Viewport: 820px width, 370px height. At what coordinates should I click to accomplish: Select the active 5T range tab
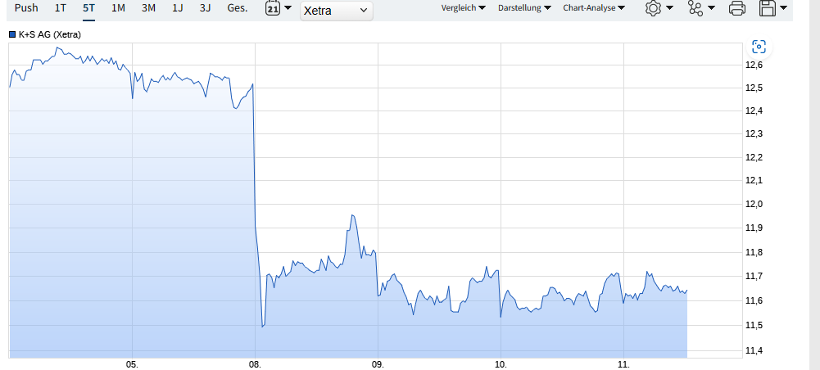pyautogui.click(x=89, y=8)
